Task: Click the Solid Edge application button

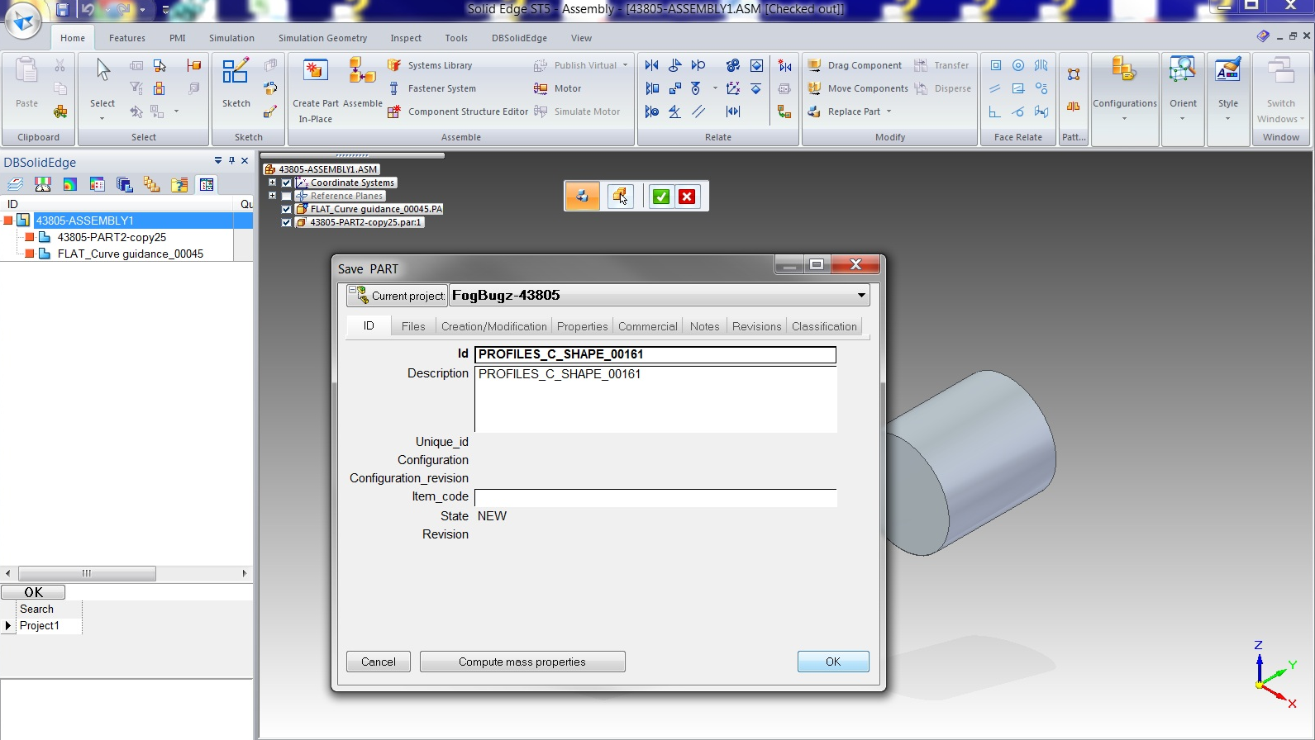Action: click(x=23, y=21)
